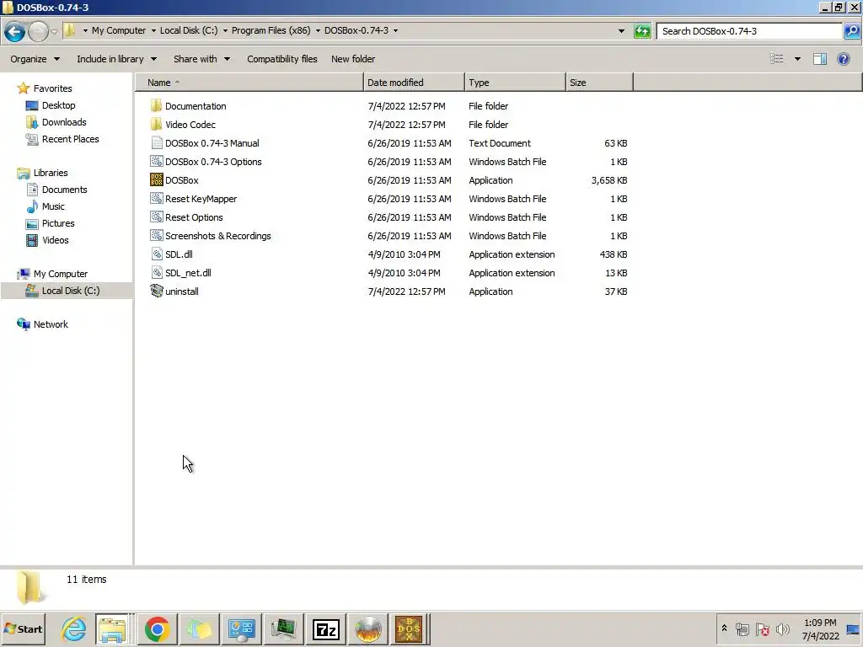This screenshot has width=863, height=647.
Task: Create a New folder
Action: [x=353, y=59]
